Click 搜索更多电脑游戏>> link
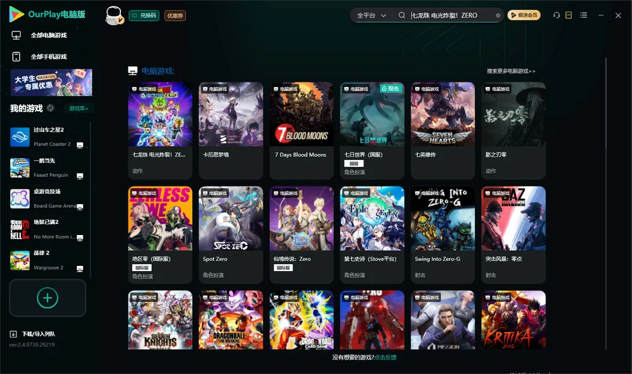The height and width of the screenshot is (374, 632). tap(511, 71)
